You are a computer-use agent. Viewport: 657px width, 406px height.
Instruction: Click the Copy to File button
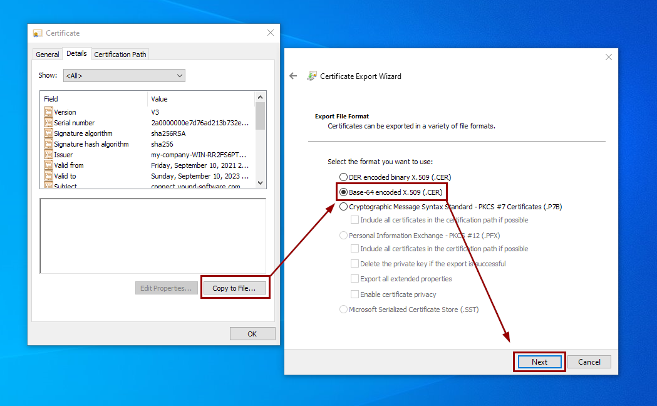click(x=235, y=288)
